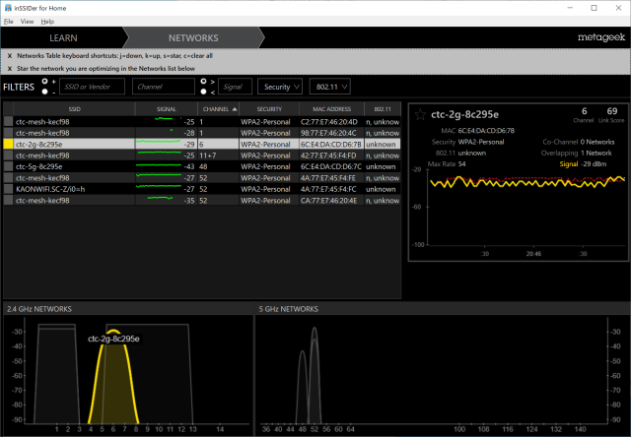Select the ctc-5g-8c295e network row

click(202, 166)
